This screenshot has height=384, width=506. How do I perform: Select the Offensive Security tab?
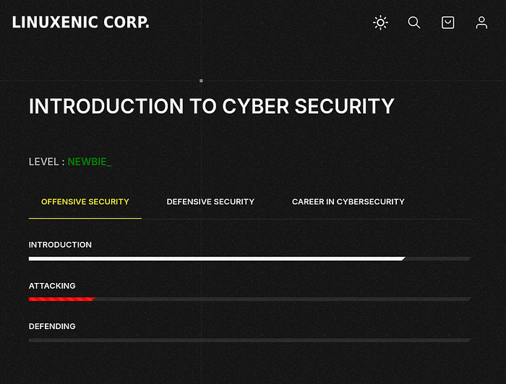(x=85, y=201)
